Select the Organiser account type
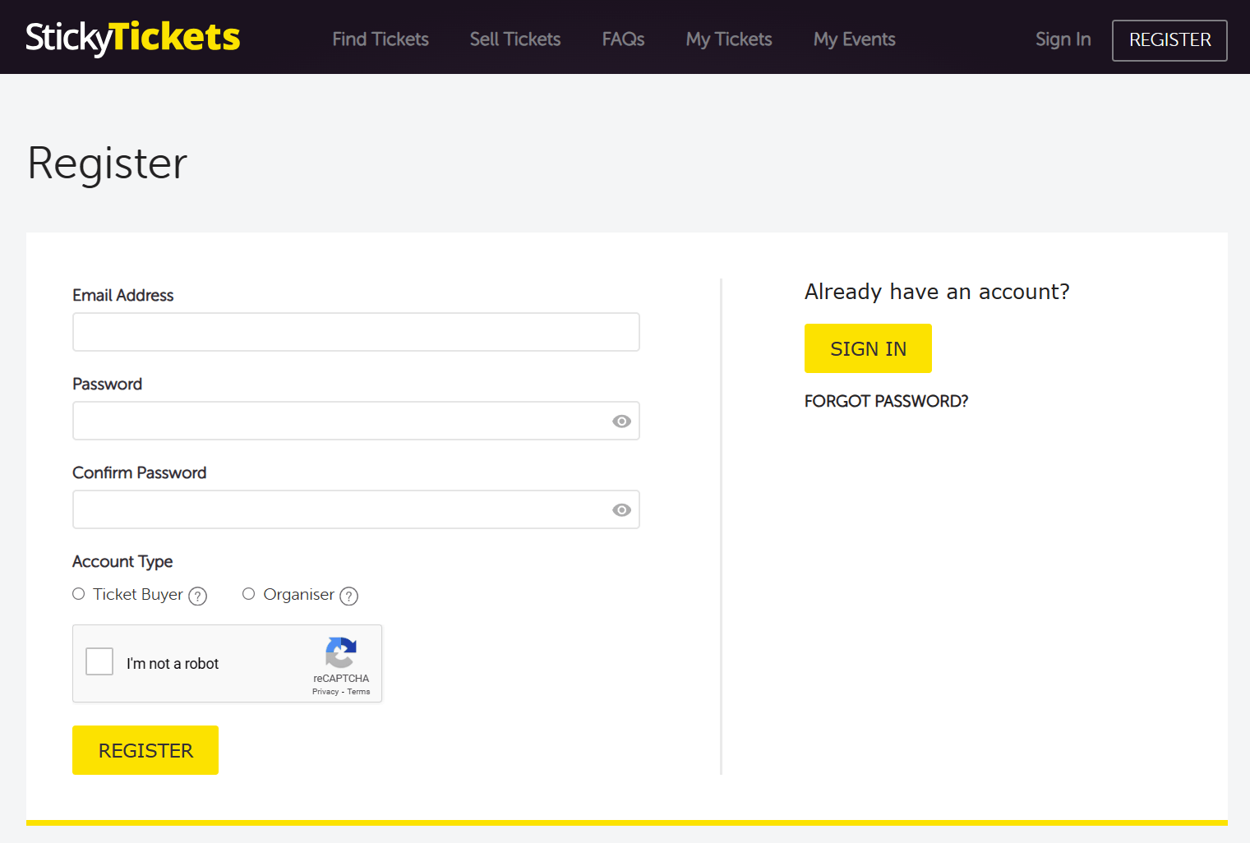Screen dimensions: 1250x843 tap(249, 594)
